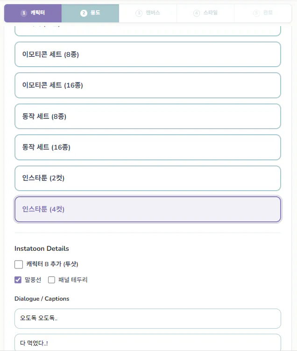Click the Dialogue / Captions label
Screen dimensions: 297x351
pos(42,298)
